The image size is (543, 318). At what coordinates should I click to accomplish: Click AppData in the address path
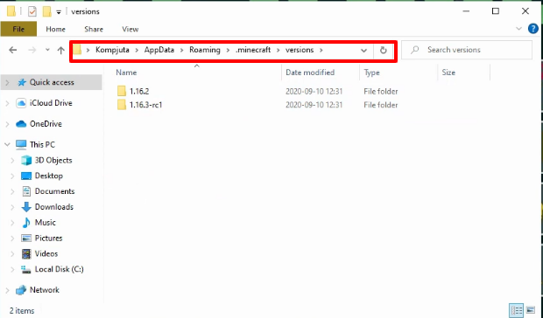pyautogui.click(x=159, y=50)
